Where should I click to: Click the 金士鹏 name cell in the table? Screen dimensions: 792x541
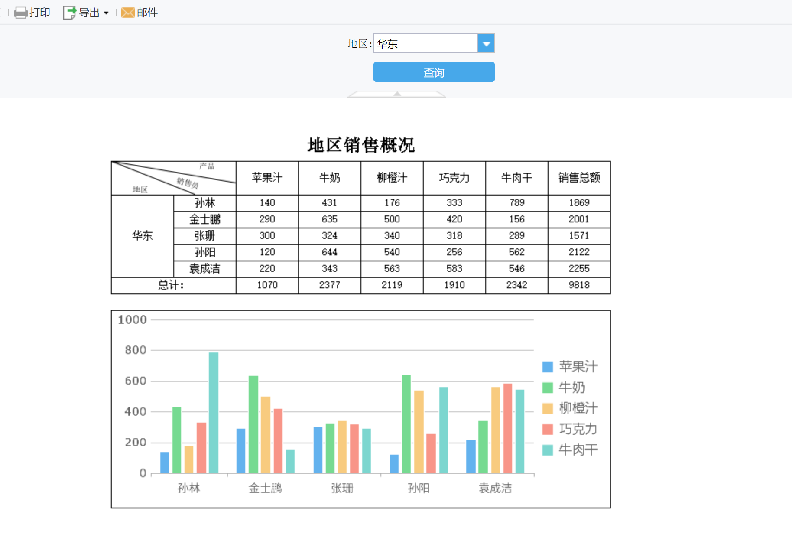click(x=205, y=220)
